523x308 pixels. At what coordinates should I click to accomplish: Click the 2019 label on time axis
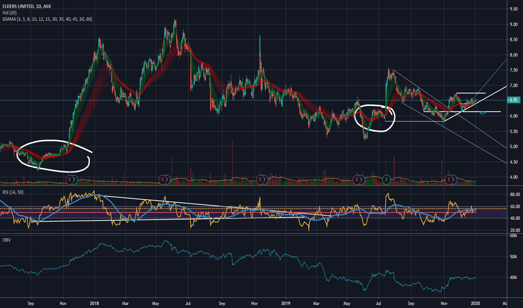tap(286, 304)
